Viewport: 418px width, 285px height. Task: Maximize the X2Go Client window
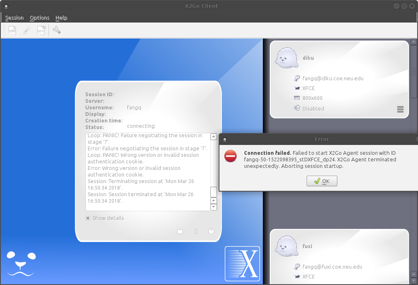(x=404, y=6)
